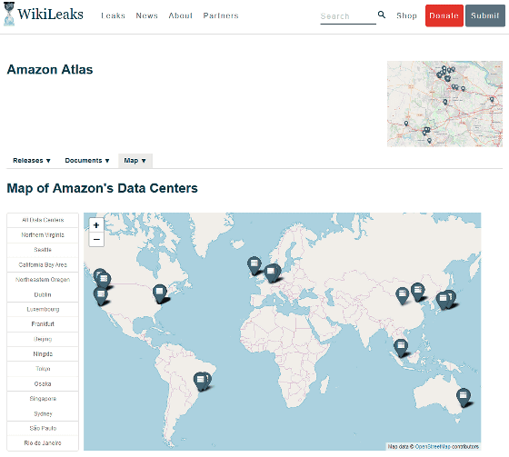Screen dimensions: 509x457
Task: Select Northern Virginia in region list
Action: coord(43,235)
